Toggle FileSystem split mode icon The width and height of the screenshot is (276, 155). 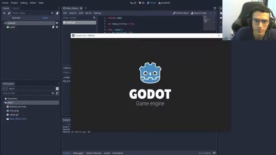(57, 89)
